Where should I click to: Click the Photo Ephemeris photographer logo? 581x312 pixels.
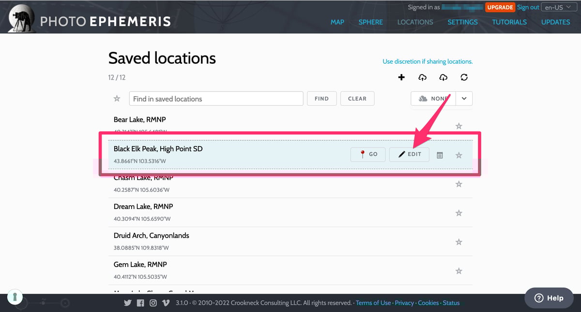pos(21,18)
